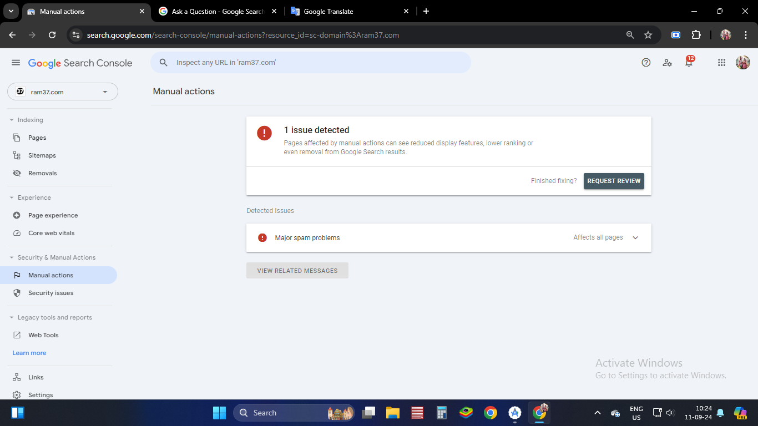Open the Pages indexing report
Viewport: 758px width, 426px height.
(x=37, y=137)
